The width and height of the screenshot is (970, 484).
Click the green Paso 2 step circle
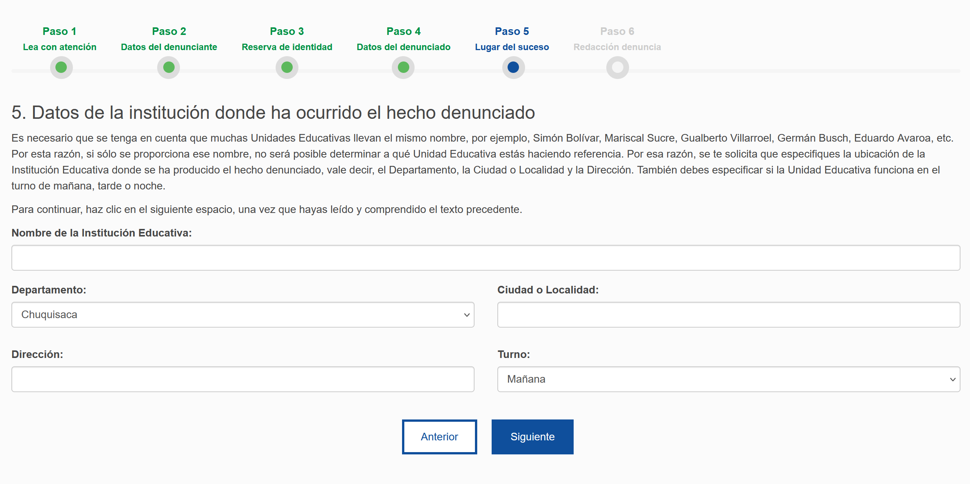169,68
